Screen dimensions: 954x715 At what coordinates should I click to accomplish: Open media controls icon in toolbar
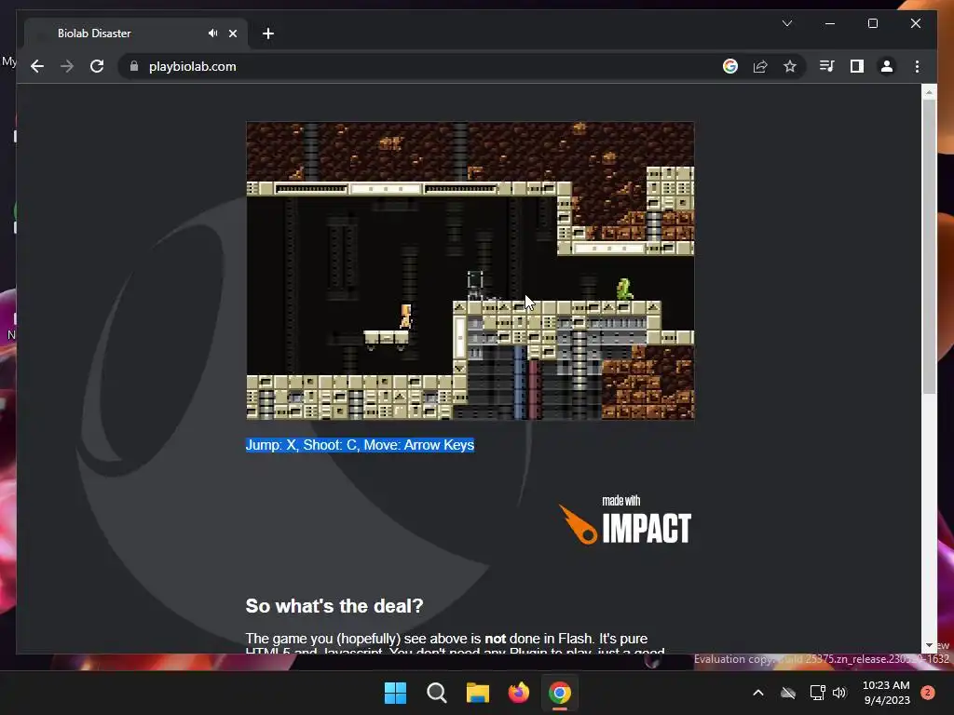(x=827, y=66)
